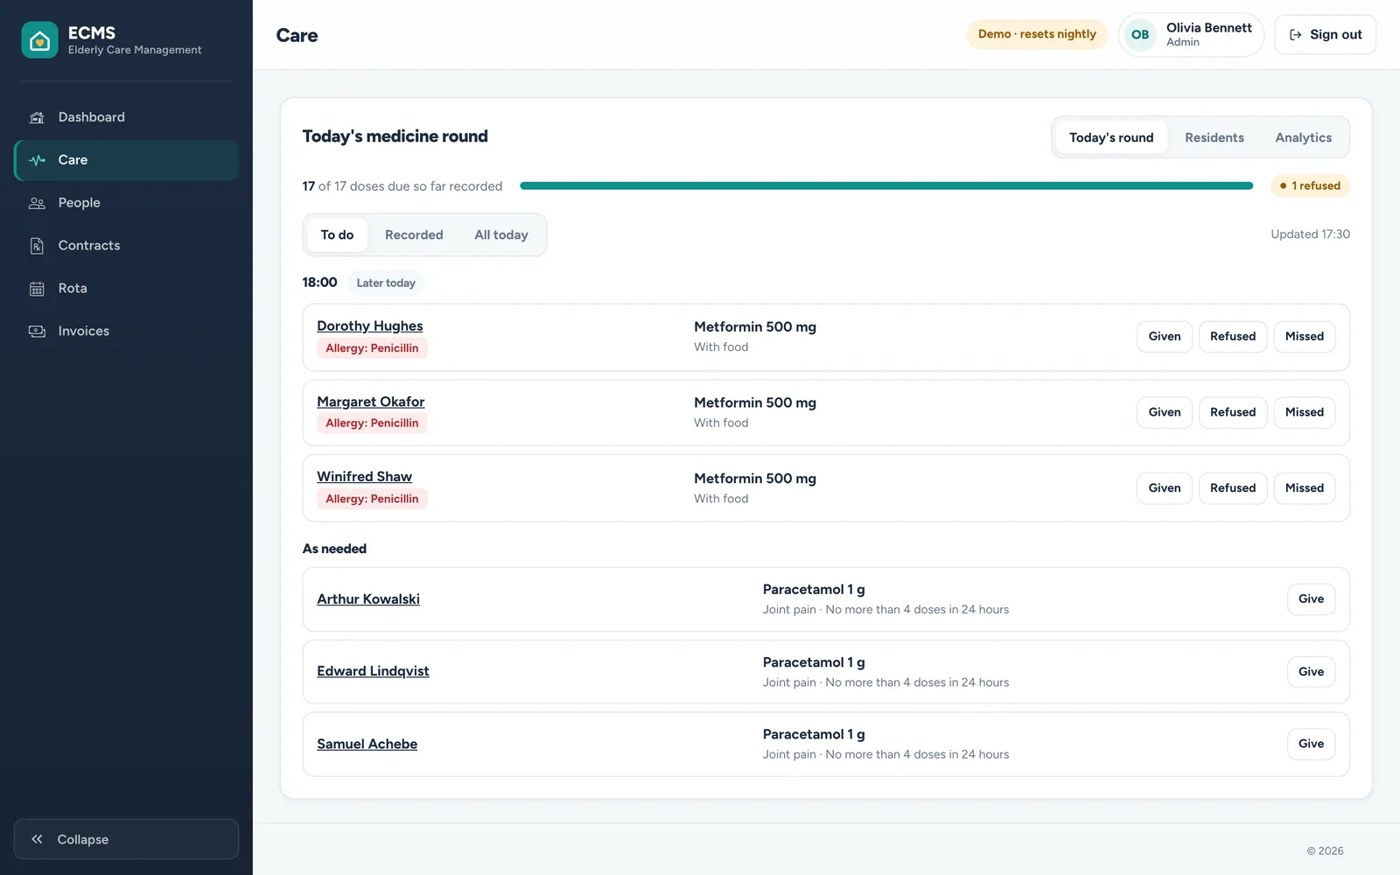Click Dorothy Hughes's Penicillin allergy tag
Image resolution: width=1400 pixels, height=875 pixels.
click(372, 348)
